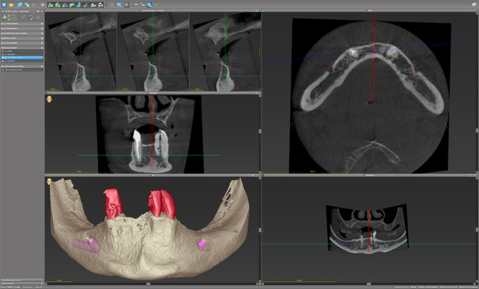Toggle checkbox of last segmentation list item
479x289 pixels.
(3, 61)
